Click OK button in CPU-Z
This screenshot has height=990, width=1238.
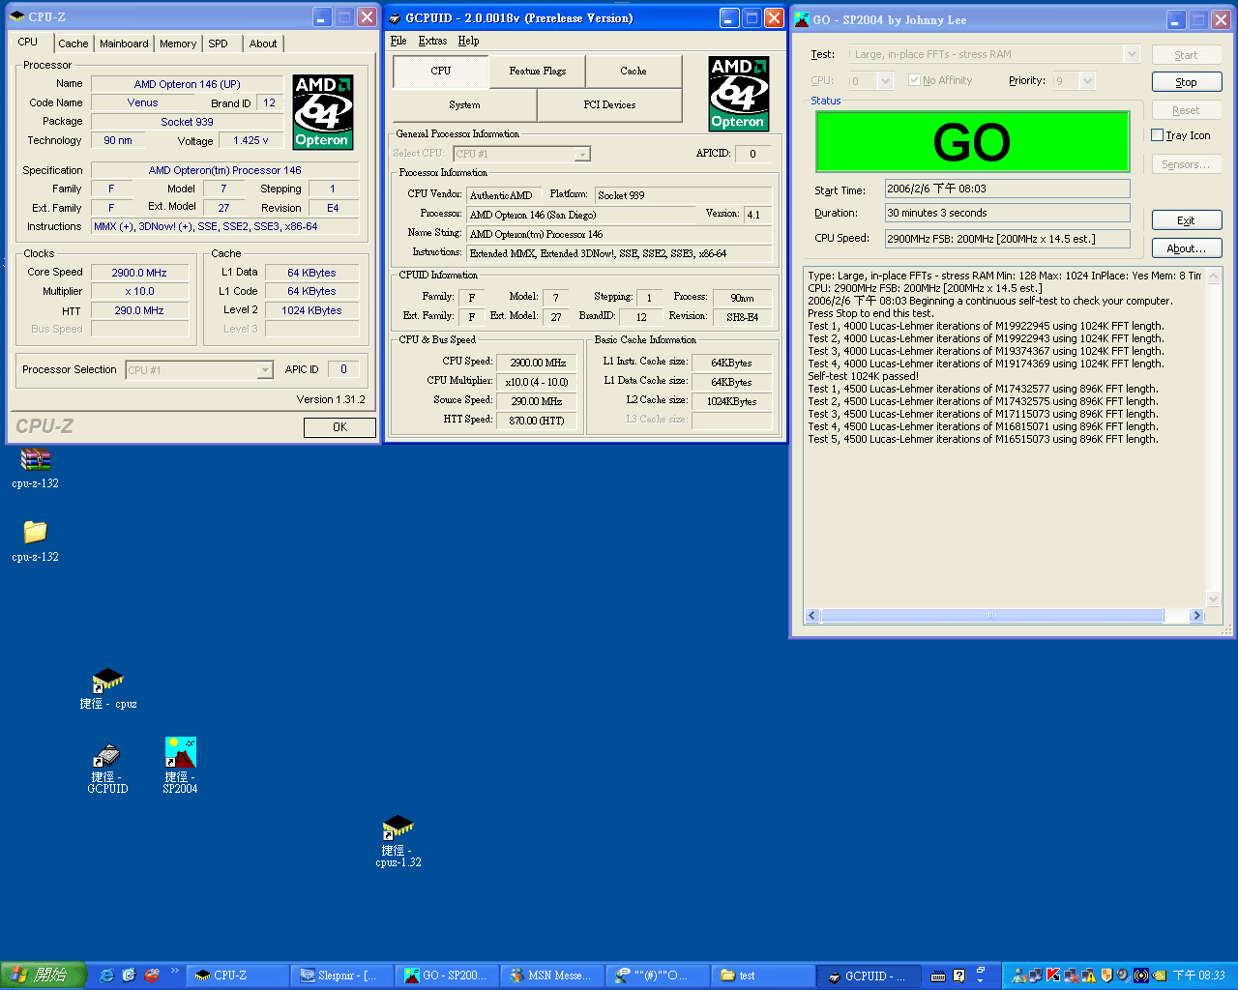(339, 427)
